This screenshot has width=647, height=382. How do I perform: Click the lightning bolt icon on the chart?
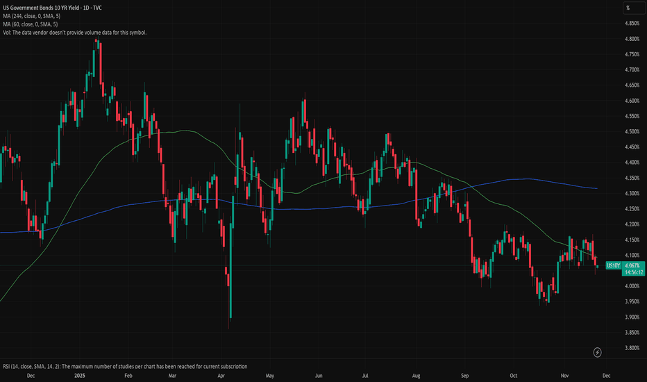[598, 353]
